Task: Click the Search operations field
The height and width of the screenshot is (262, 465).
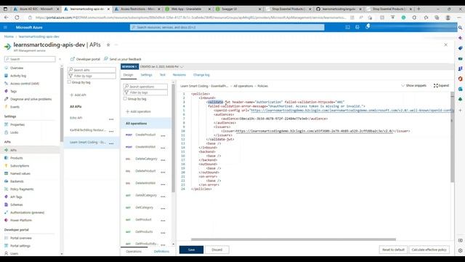Action: (145, 87)
